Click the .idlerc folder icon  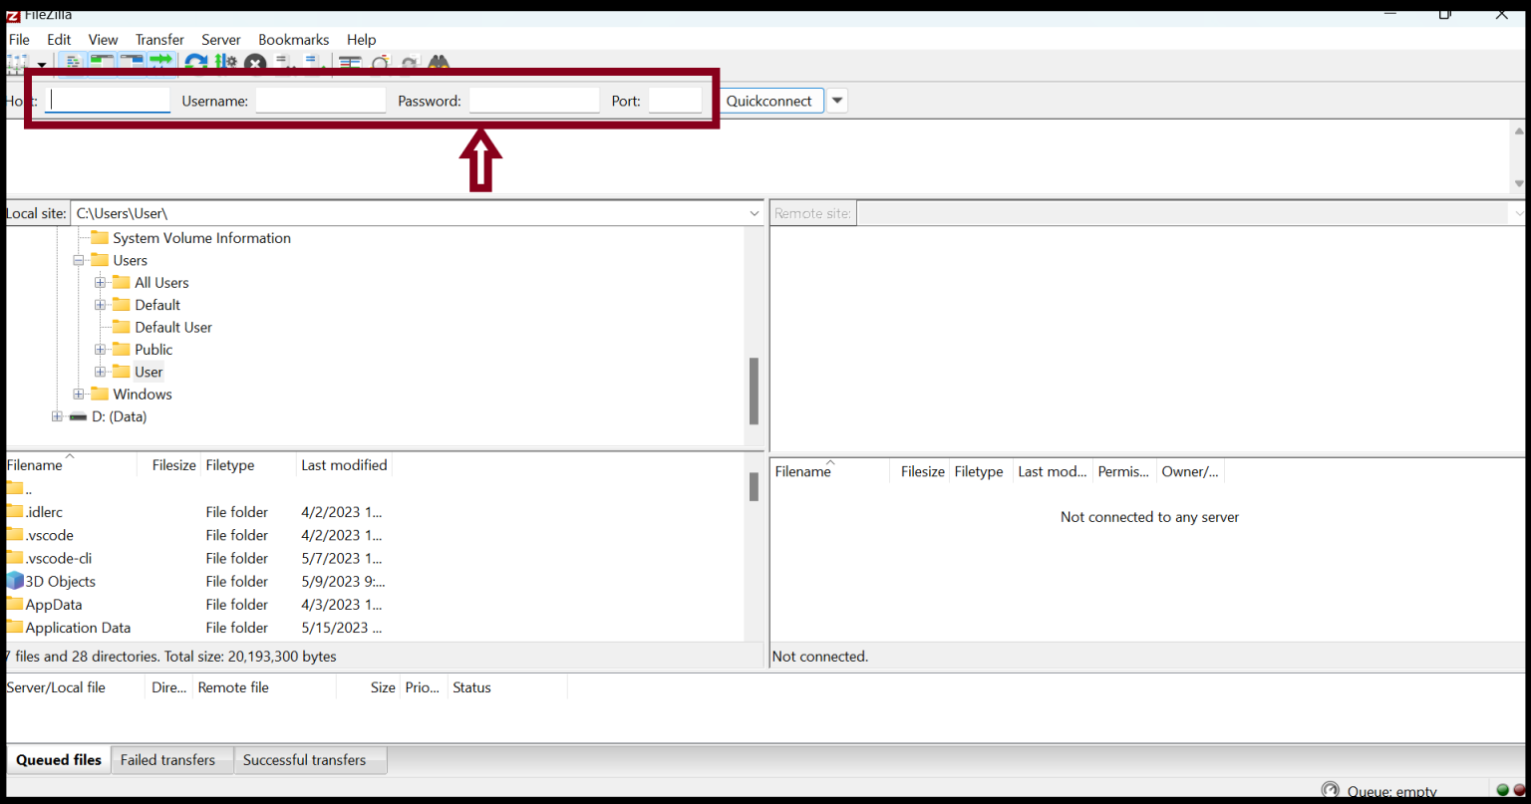[x=14, y=511]
